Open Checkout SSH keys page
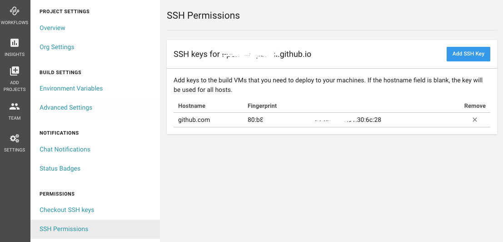503x242 pixels. [x=67, y=210]
